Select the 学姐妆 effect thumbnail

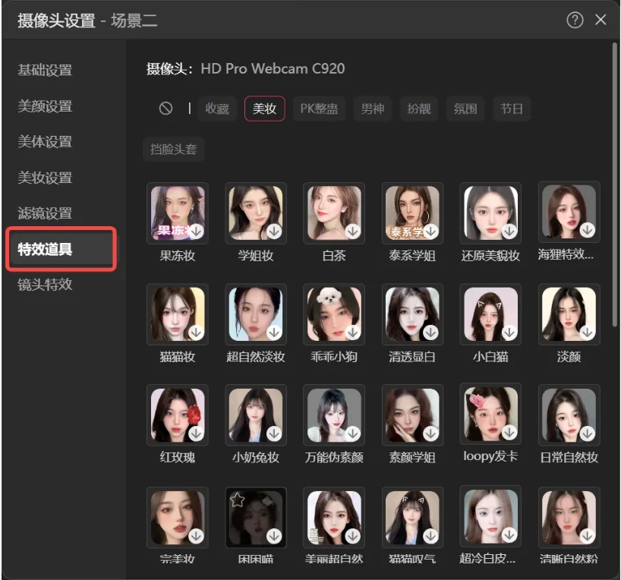256,213
